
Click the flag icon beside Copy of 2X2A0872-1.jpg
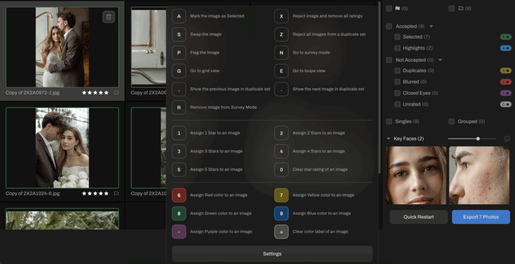(x=116, y=93)
